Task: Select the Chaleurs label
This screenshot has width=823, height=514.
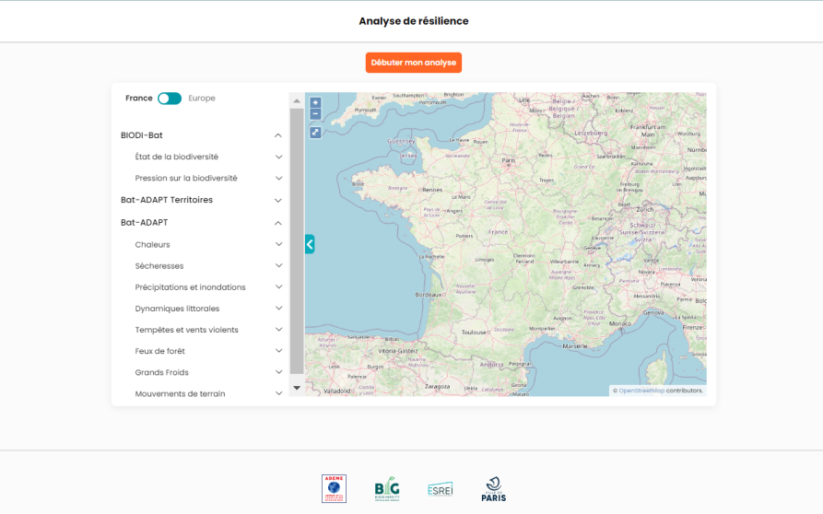Action: [152, 244]
